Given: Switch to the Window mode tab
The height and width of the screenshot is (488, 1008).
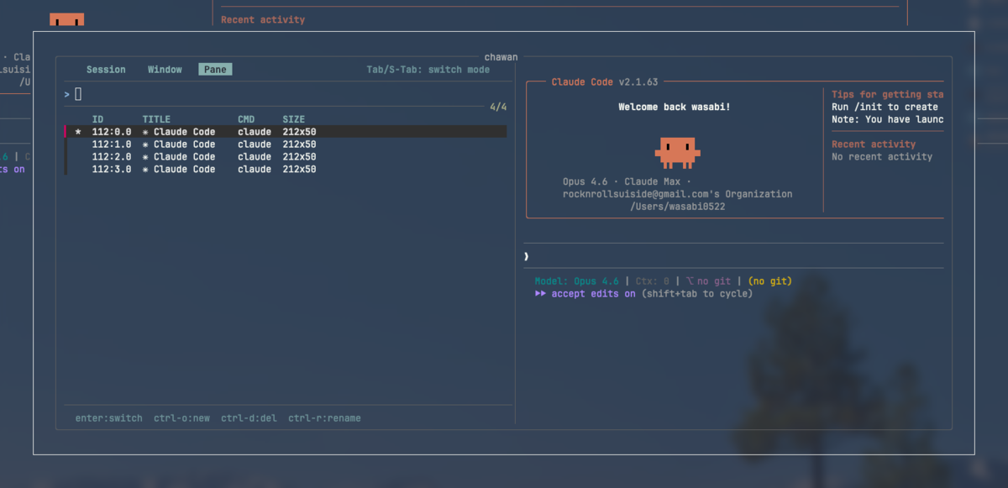Looking at the screenshot, I should (165, 70).
